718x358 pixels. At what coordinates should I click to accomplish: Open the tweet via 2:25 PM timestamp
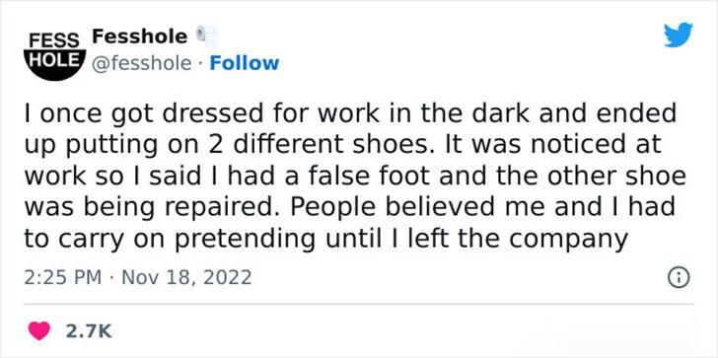point(62,278)
